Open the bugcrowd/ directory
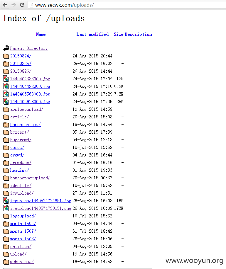Screen dimensions: 226x269 click(x=21, y=140)
